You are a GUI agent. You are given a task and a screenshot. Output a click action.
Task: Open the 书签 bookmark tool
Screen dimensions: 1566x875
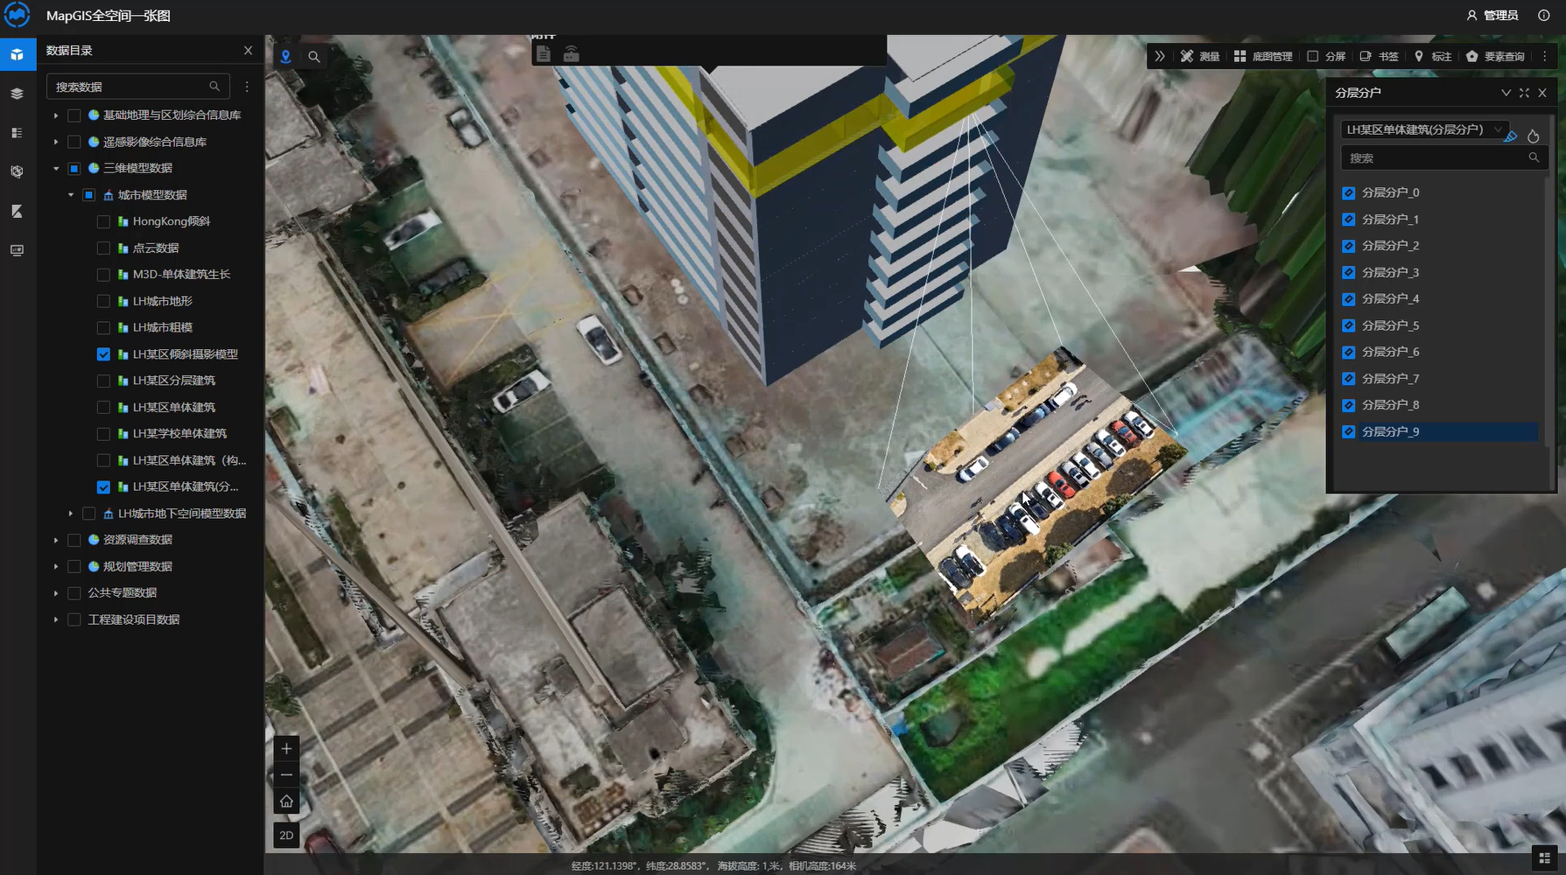coord(1380,56)
